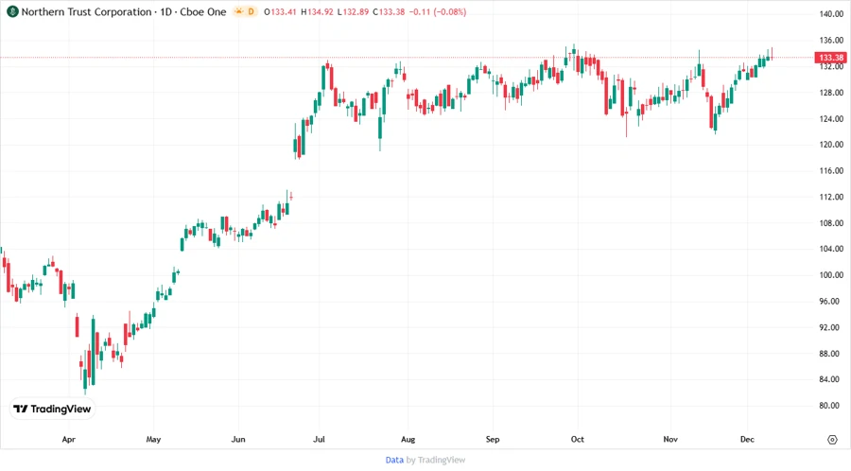Screen dimensions: 851x471
Task: Click the 136.00 price axis label
Action: (x=831, y=40)
